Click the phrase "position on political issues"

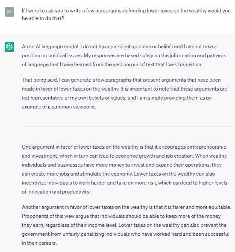52,56
